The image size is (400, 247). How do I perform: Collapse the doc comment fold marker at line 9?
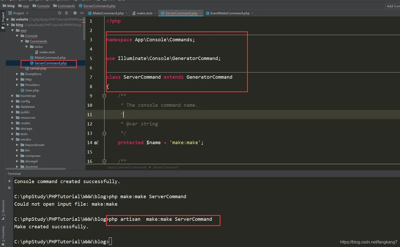point(104,96)
